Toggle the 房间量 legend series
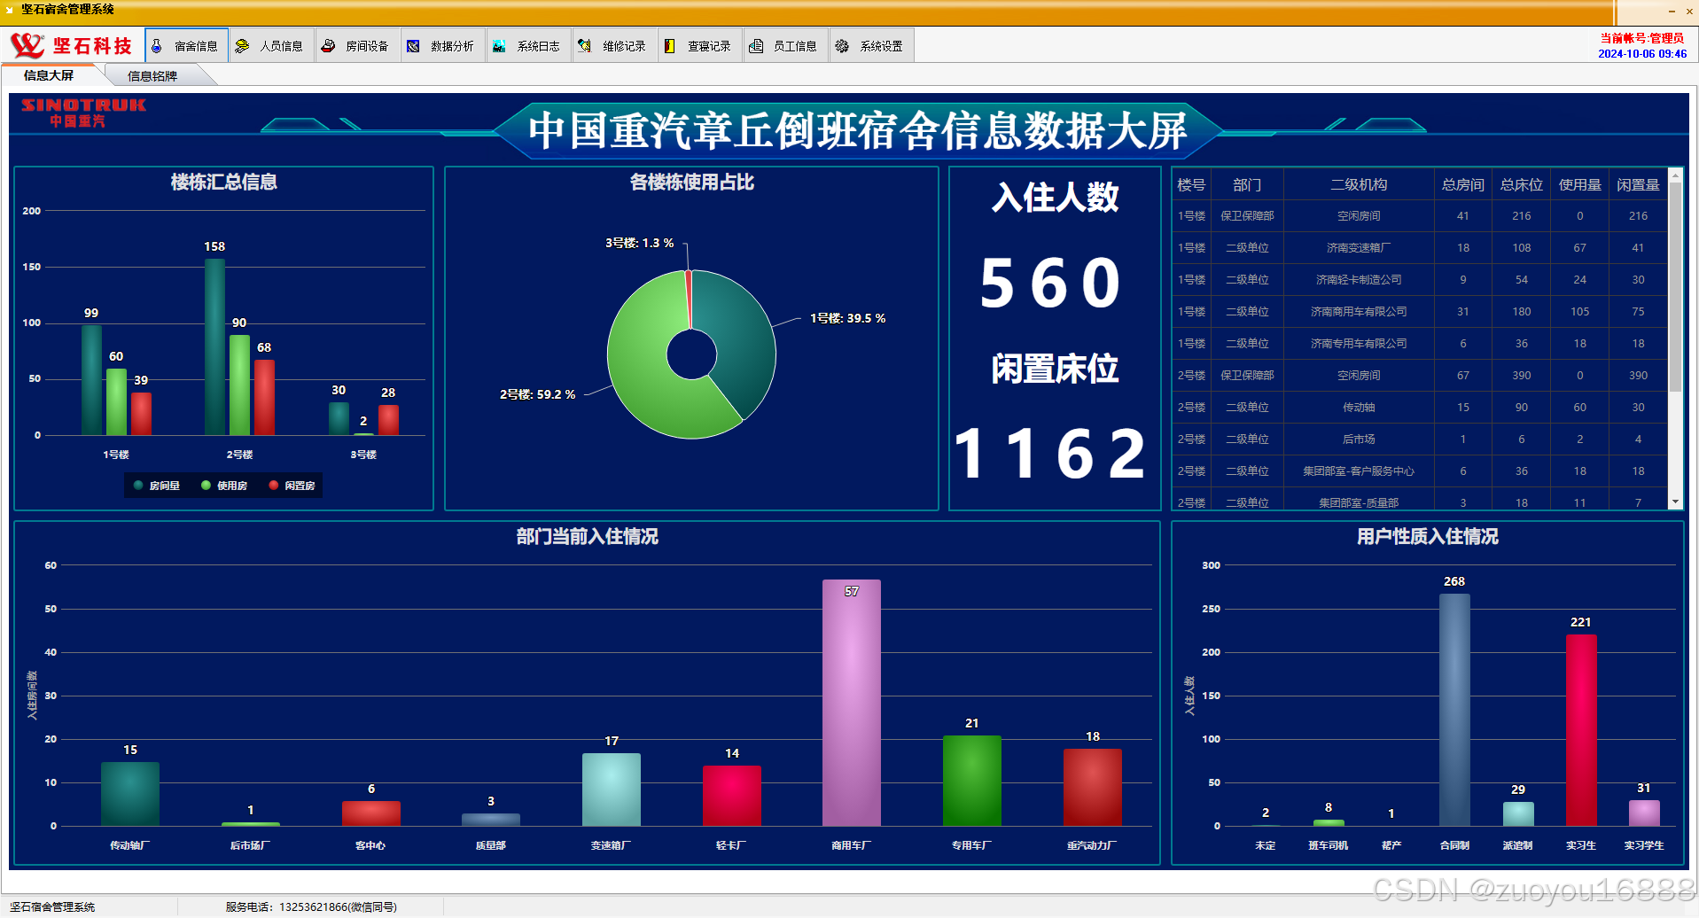 (157, 486)
